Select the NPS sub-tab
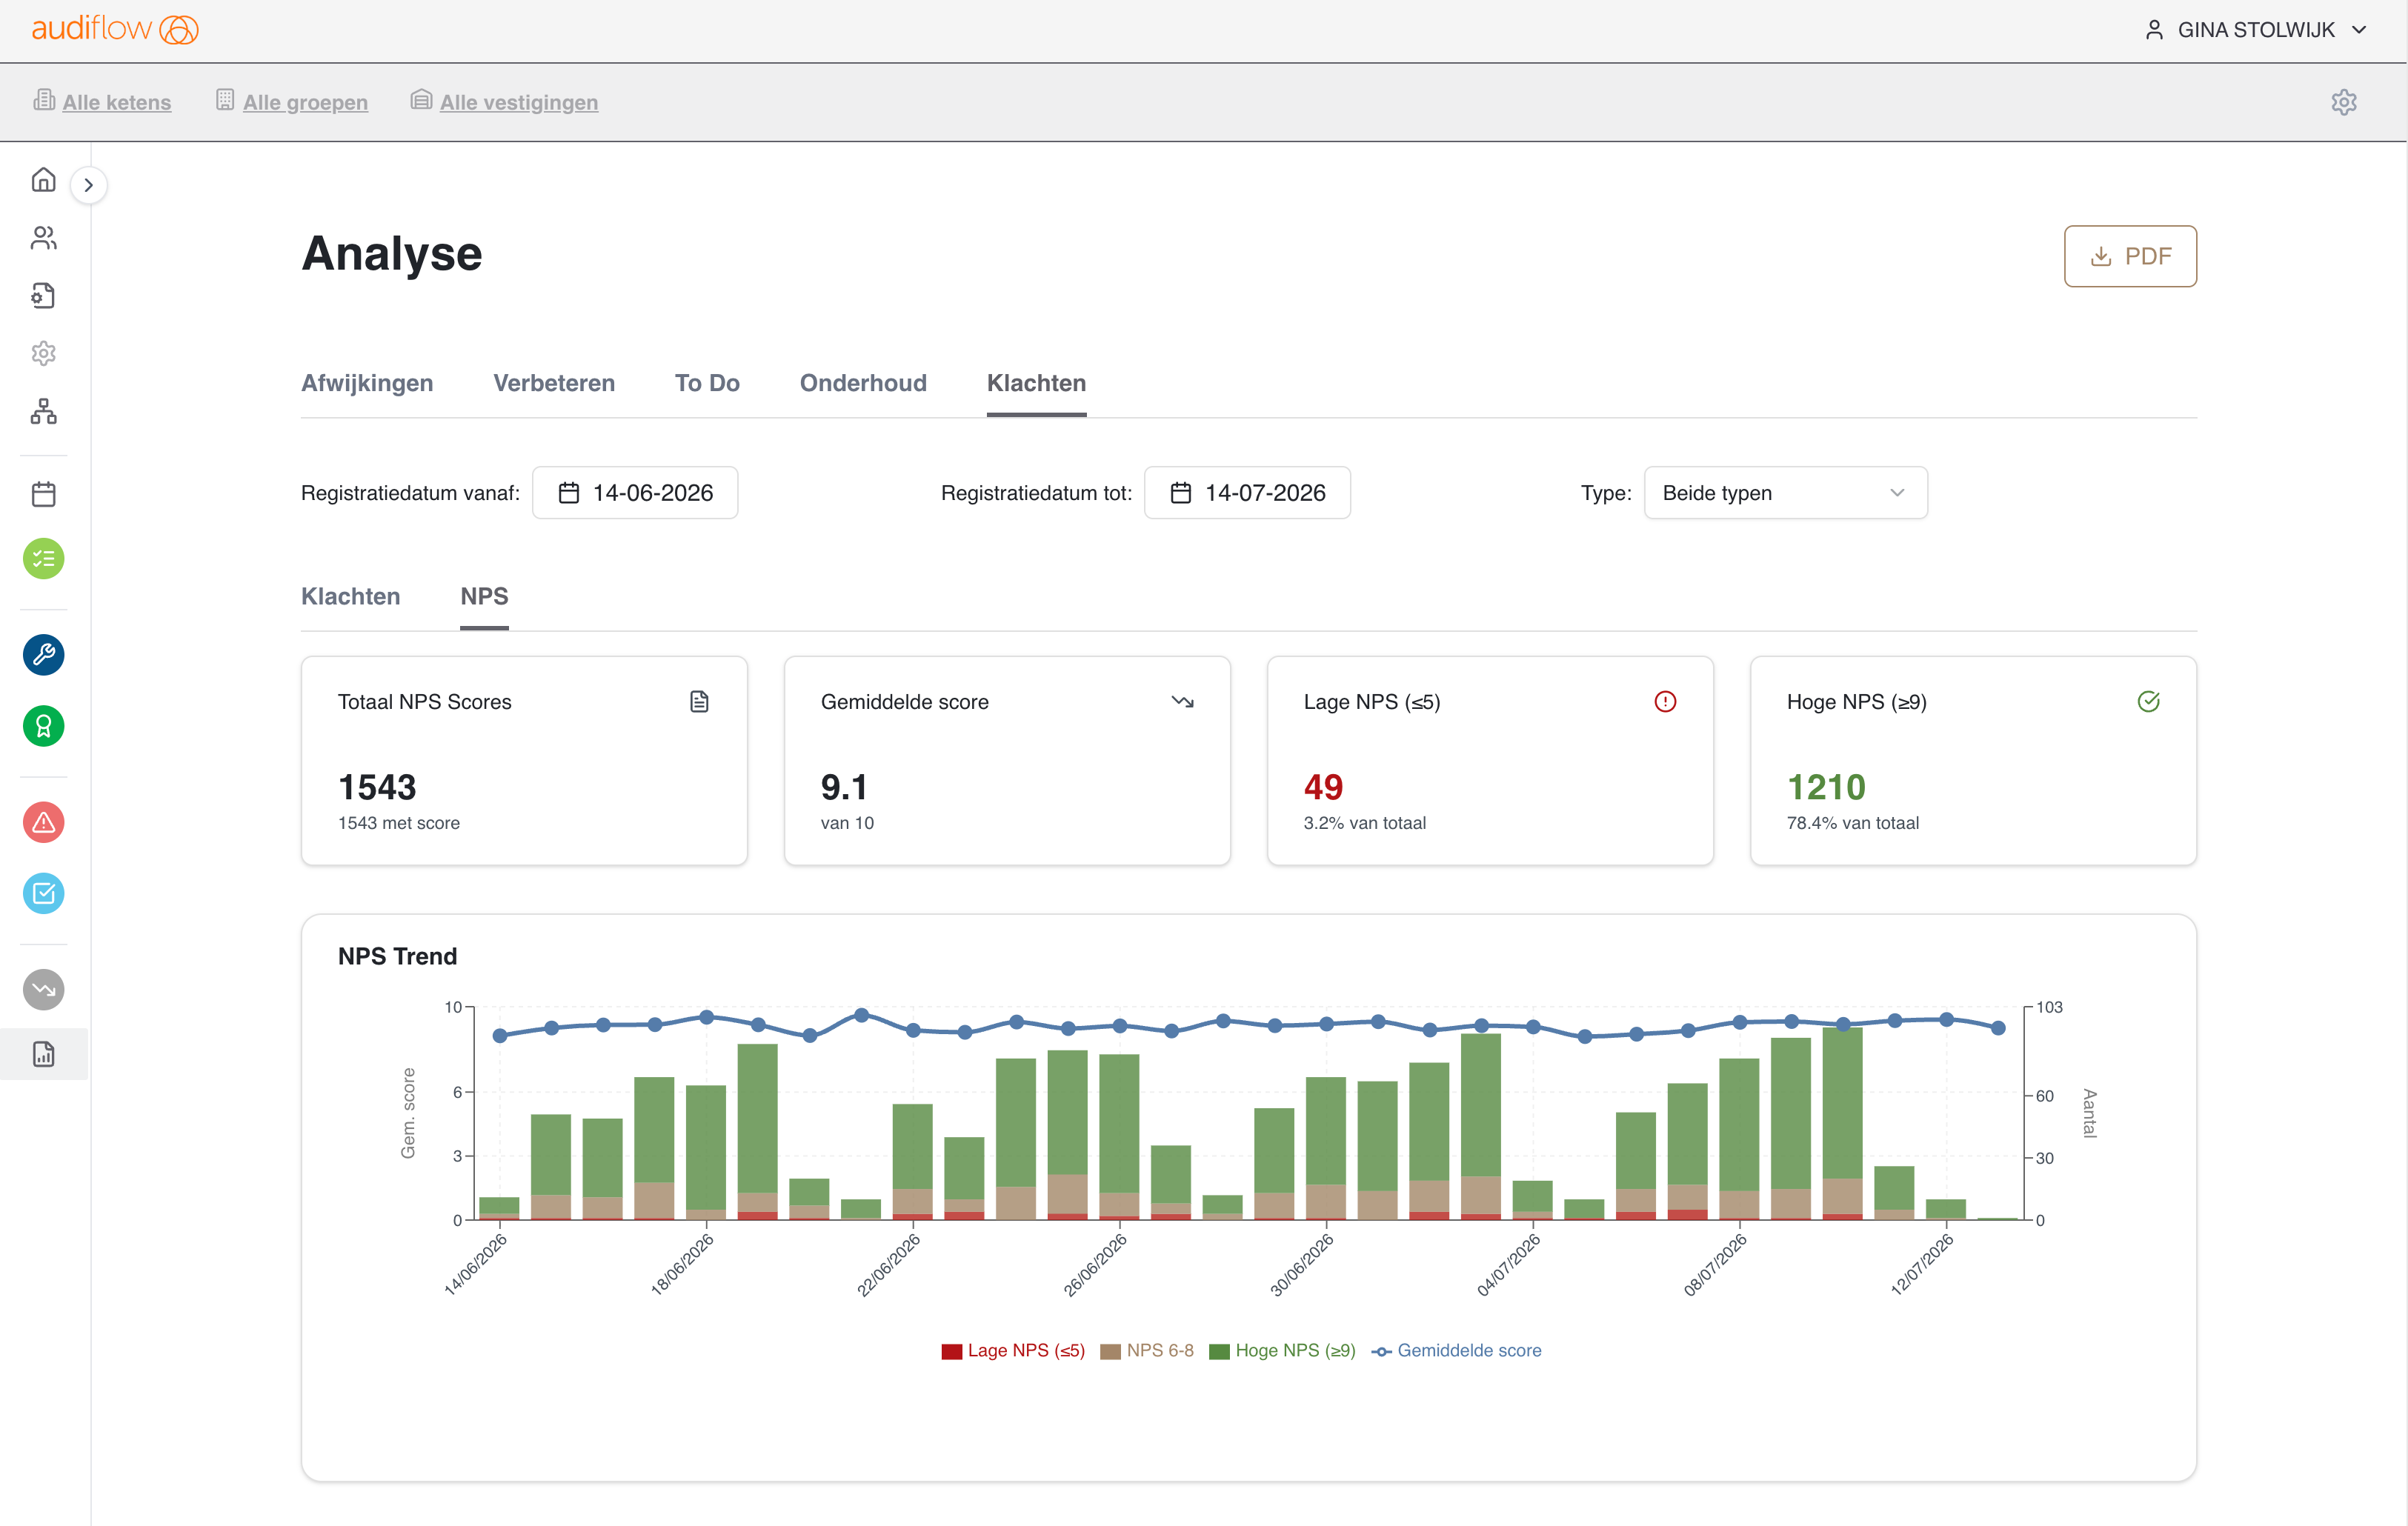Viewport: 2408px width, 1526px height. pos(484,596)
